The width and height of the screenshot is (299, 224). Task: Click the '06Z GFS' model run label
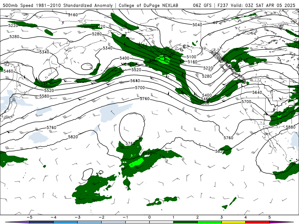point(202,5)
